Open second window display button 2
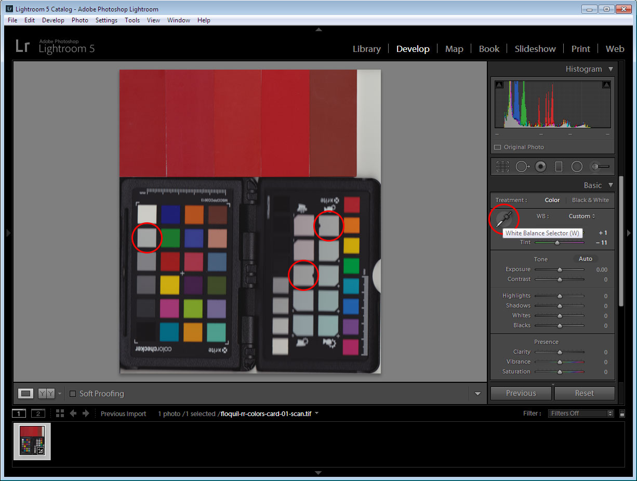This screenshot has height=481, width=637. click(x=38, y=413)
